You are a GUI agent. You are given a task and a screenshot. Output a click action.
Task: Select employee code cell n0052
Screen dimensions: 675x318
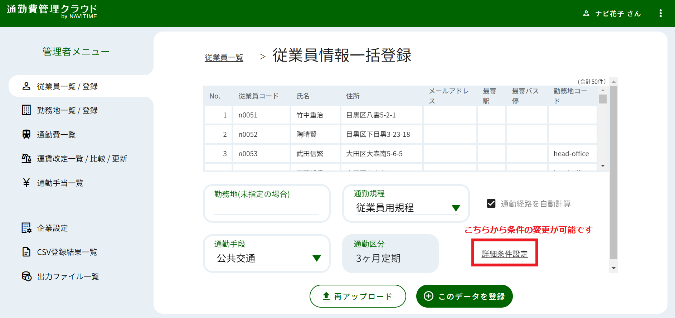262,134
